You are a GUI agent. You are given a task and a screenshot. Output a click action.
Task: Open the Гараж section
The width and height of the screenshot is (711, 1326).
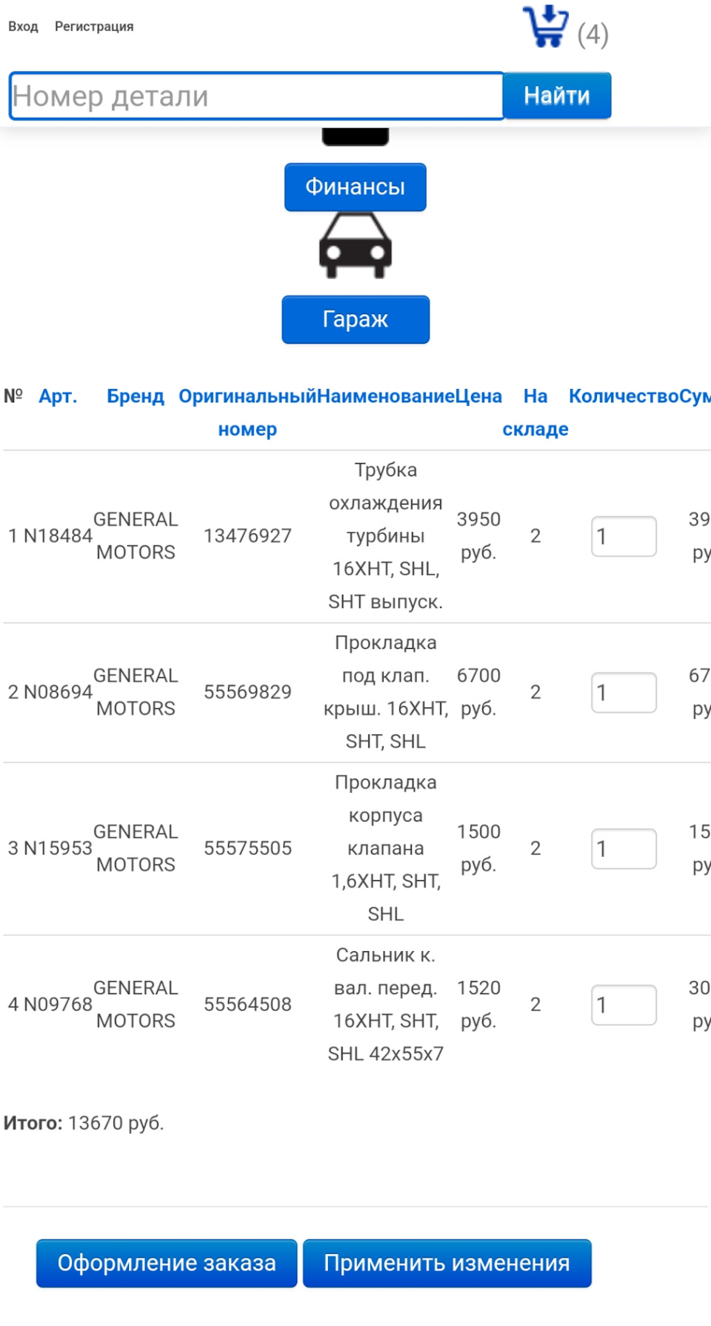(x=355, y=319)
